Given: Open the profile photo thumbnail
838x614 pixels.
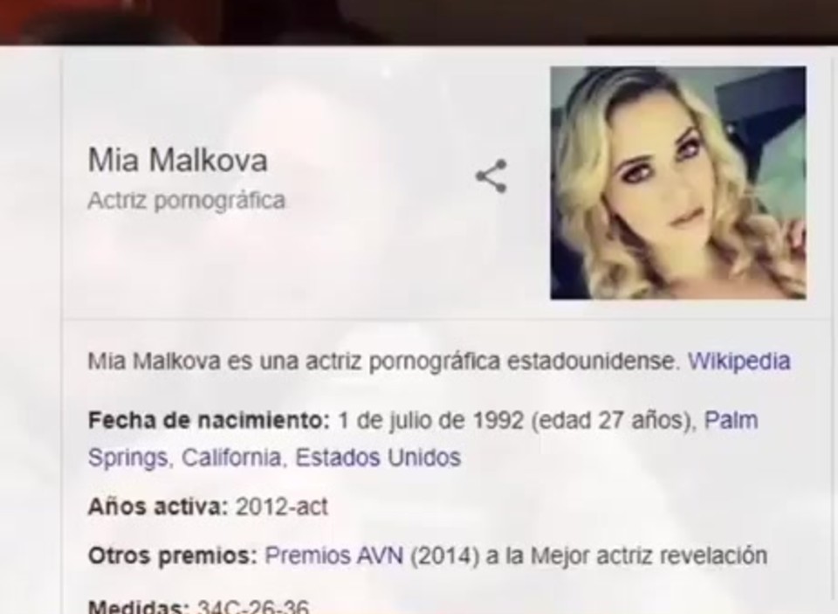Looking at the screenshot, I should coord(678,183).
